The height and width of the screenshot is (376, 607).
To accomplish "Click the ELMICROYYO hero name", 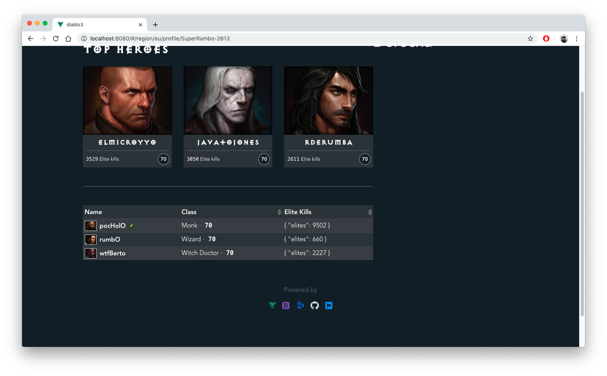I will pos(127,142).
